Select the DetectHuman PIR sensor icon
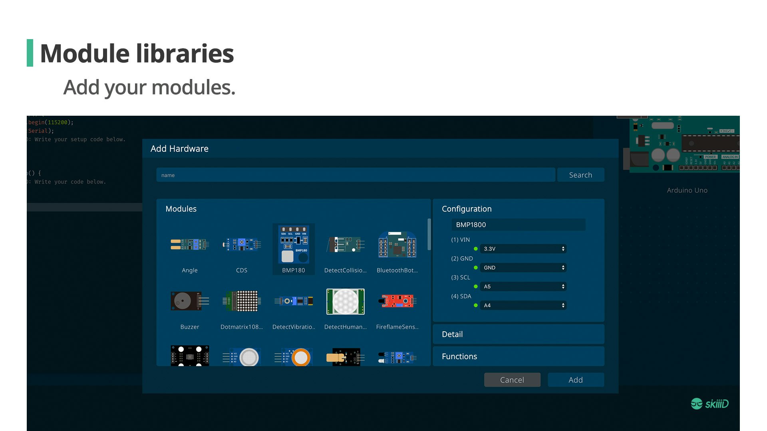 345,301
